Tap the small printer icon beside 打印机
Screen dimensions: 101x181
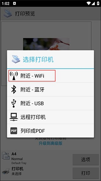click(6, 171)
